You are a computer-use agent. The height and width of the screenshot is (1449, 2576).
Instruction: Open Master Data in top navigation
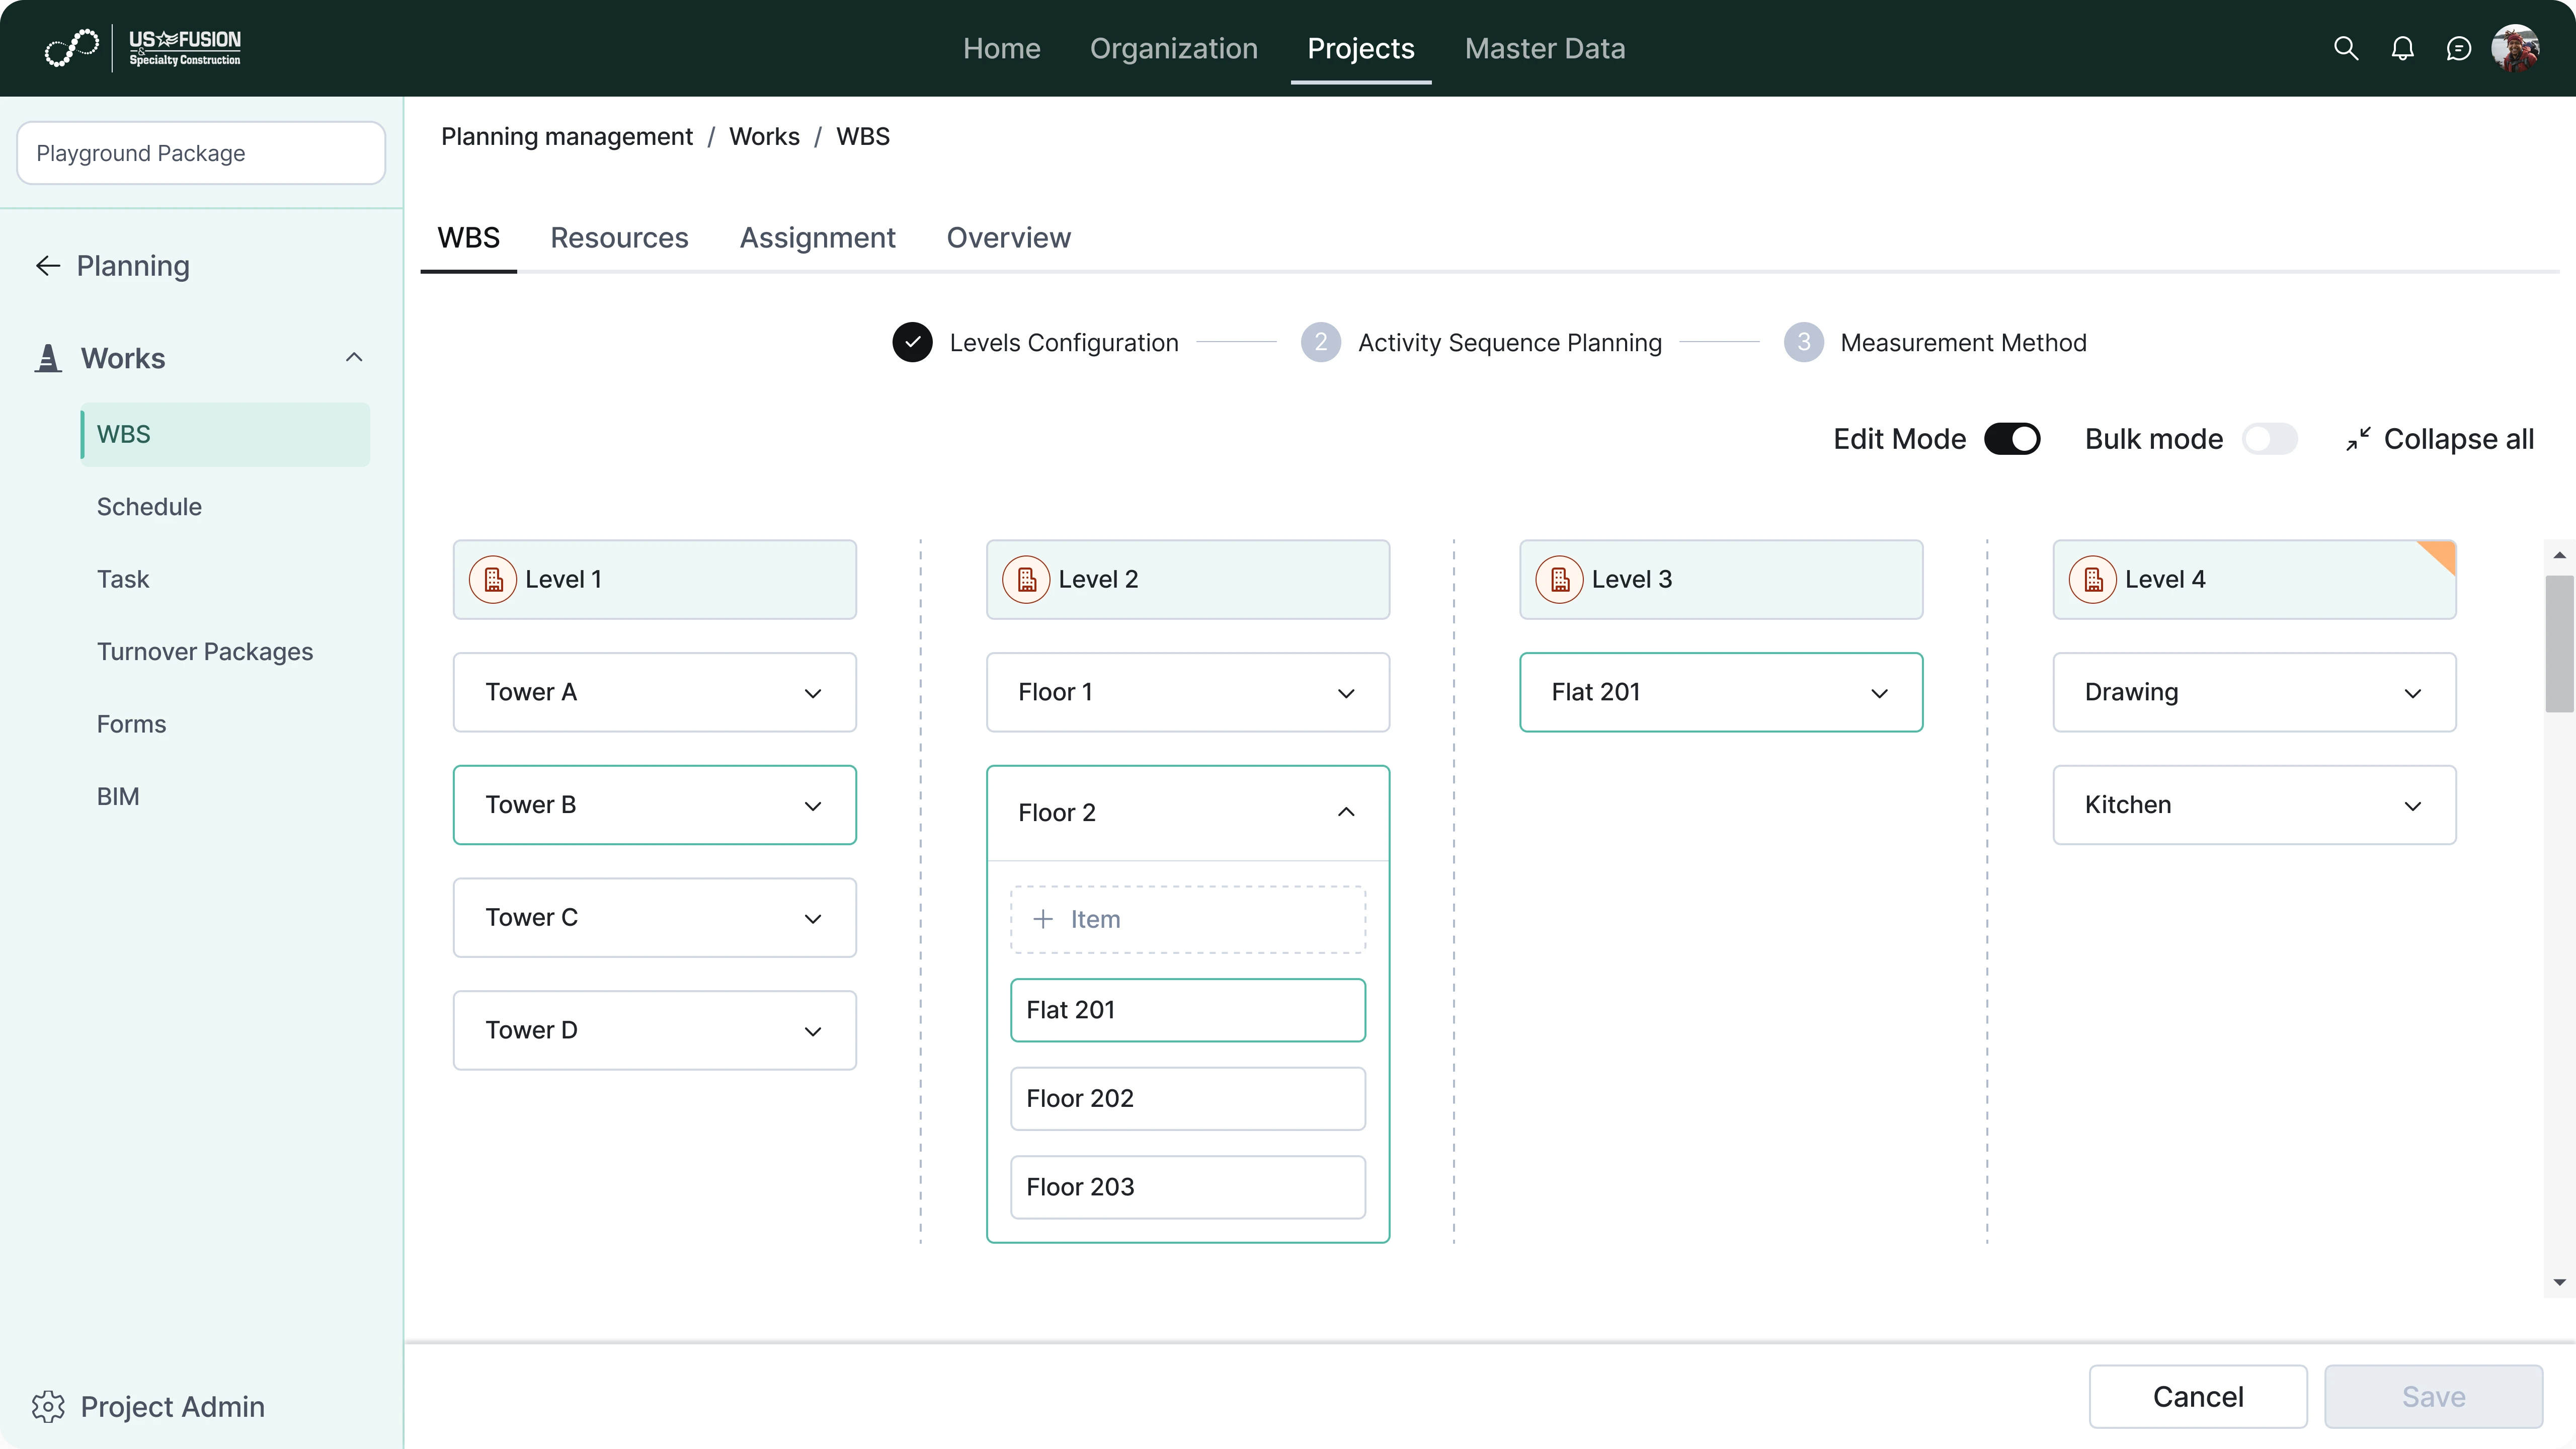coord(1544,48)
